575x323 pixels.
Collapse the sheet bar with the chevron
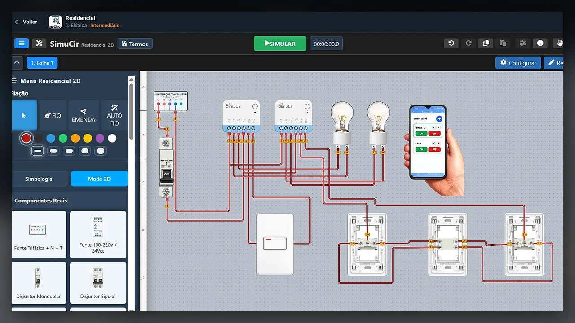[x=17, y=63]
